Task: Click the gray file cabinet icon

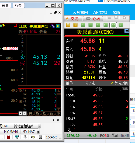Action: (41, 137)
